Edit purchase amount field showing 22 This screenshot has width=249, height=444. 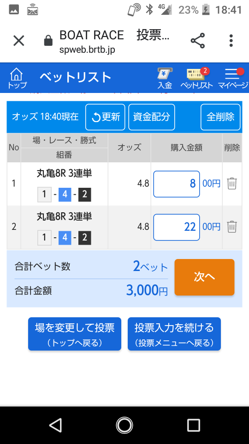(177, 227)
